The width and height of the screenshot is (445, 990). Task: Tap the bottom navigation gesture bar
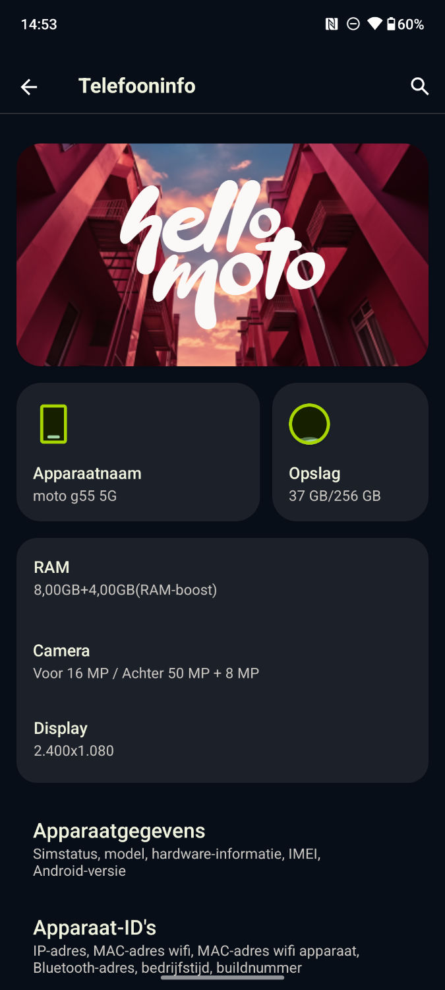[x=222, y=977]
